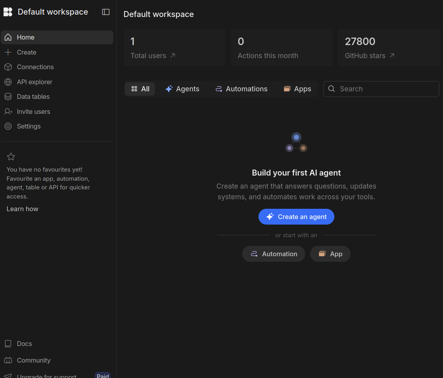This screenshot has width=443, height=378.
Task: Open the Docs link in sidebar
Action: point(24,344)
